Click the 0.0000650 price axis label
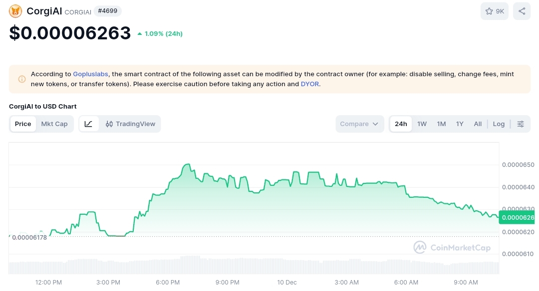Image resolution: width=539 pixels, height=291 pixels. point(518,165)
